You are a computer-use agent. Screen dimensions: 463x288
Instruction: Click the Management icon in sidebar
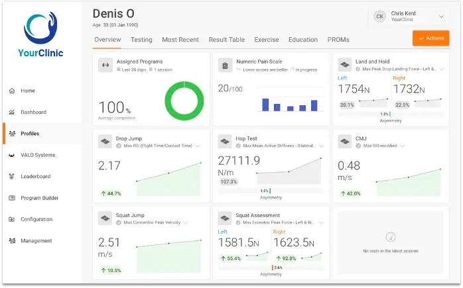(x=12, y=241)
